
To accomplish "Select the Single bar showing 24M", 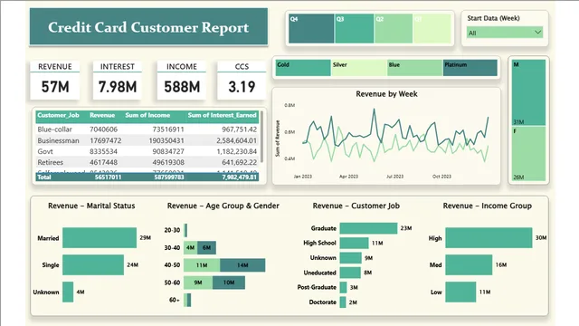I will pyautogui.click(x=93, y=264).
